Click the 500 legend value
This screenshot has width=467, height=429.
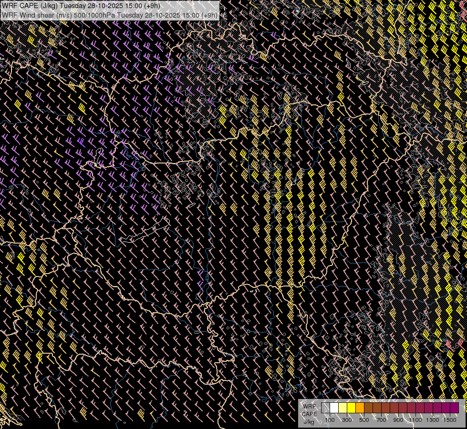click(x=364, y=420)
